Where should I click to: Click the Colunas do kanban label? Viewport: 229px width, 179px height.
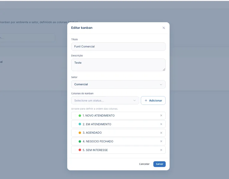coord(82,93)
